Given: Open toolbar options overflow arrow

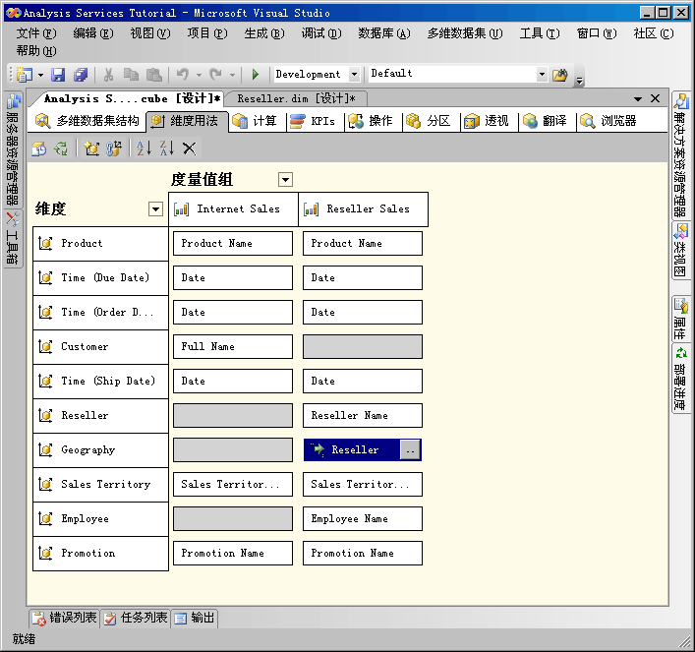Looking at the screenshot, I should (579, 81).
